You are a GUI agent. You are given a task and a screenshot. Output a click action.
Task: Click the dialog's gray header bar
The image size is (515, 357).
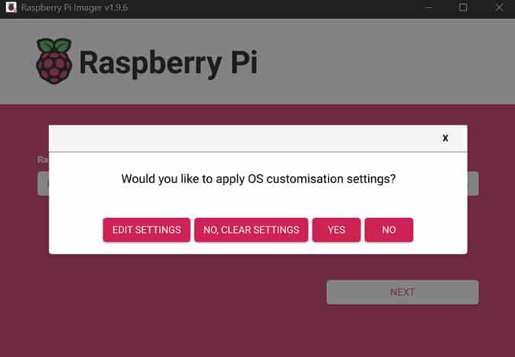(x=243, y=138)
